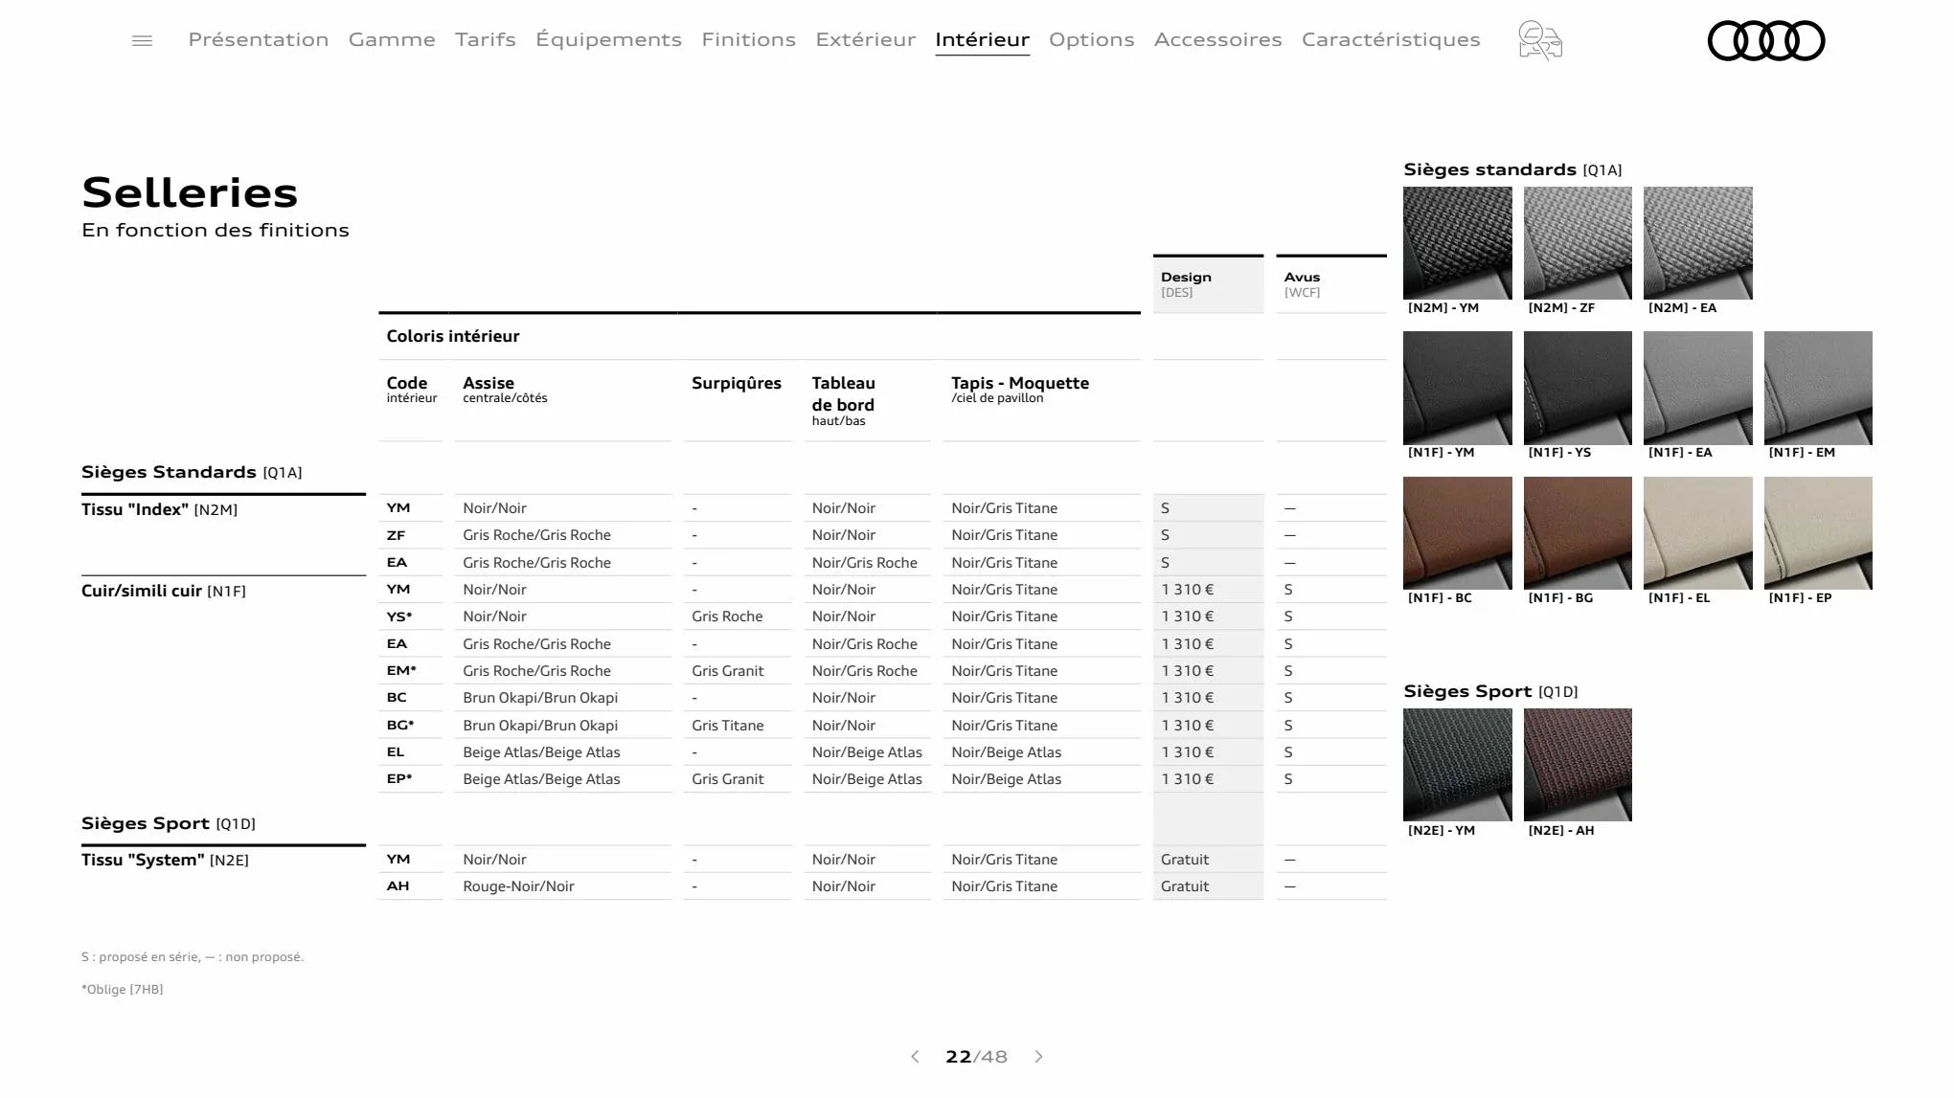
Task: Go to the Accessoires tab
Action: [1218, 39]
